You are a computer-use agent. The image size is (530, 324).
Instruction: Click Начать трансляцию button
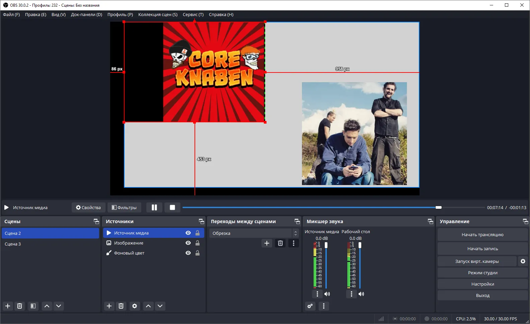point(482,234)
